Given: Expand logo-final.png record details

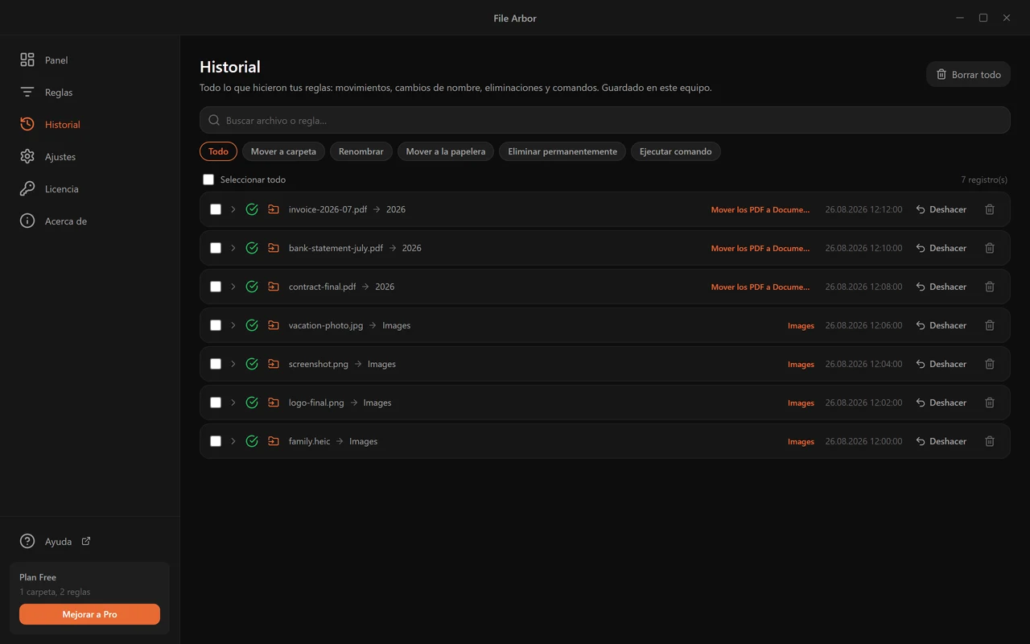Looking at the screenshot, I should coord(233,402).
